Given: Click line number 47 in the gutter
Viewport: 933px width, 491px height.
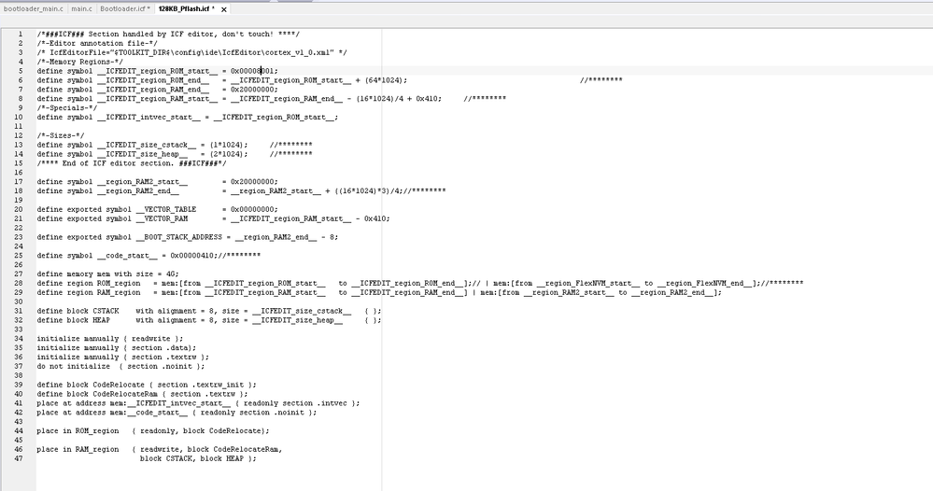Looking at the screenshot, I should tap(19, 459).
